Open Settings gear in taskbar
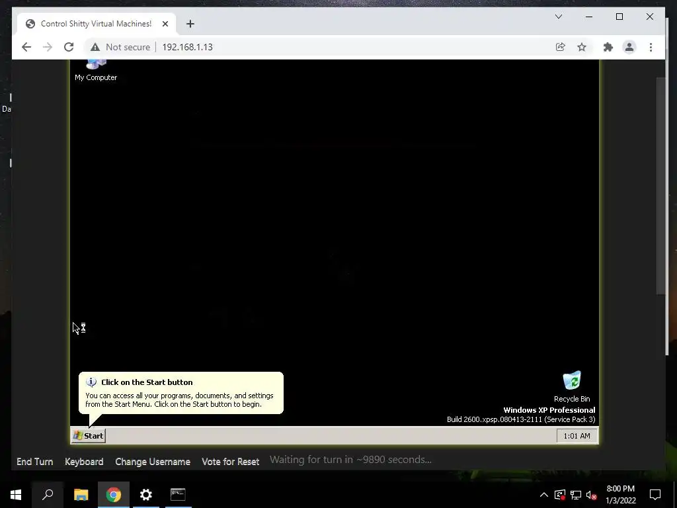The width and height of the screenshot is (677, 508). [146, 495]
